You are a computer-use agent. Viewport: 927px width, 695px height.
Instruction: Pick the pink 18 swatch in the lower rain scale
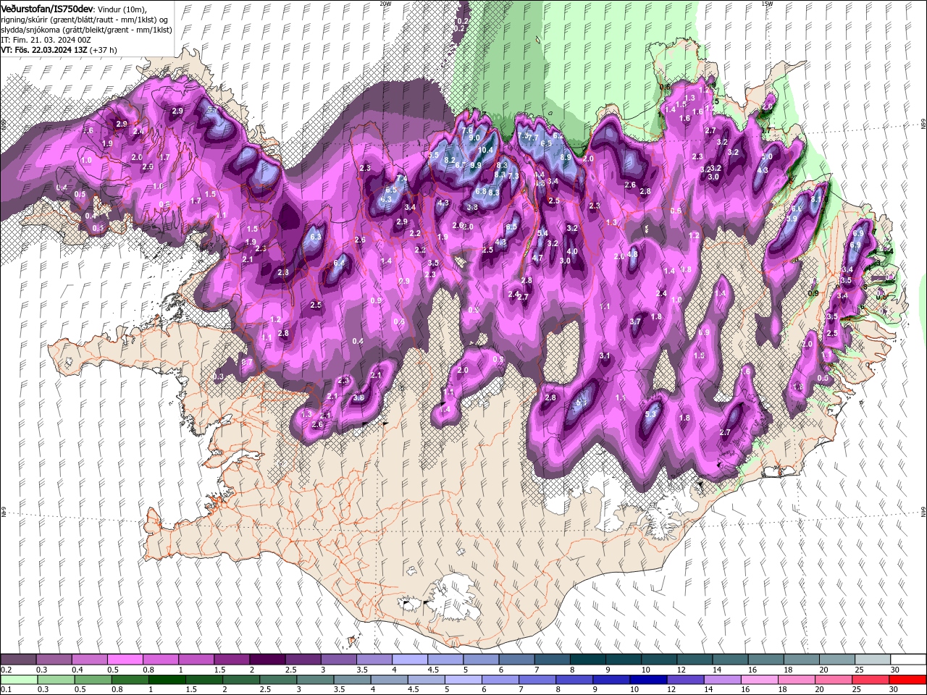796,680
